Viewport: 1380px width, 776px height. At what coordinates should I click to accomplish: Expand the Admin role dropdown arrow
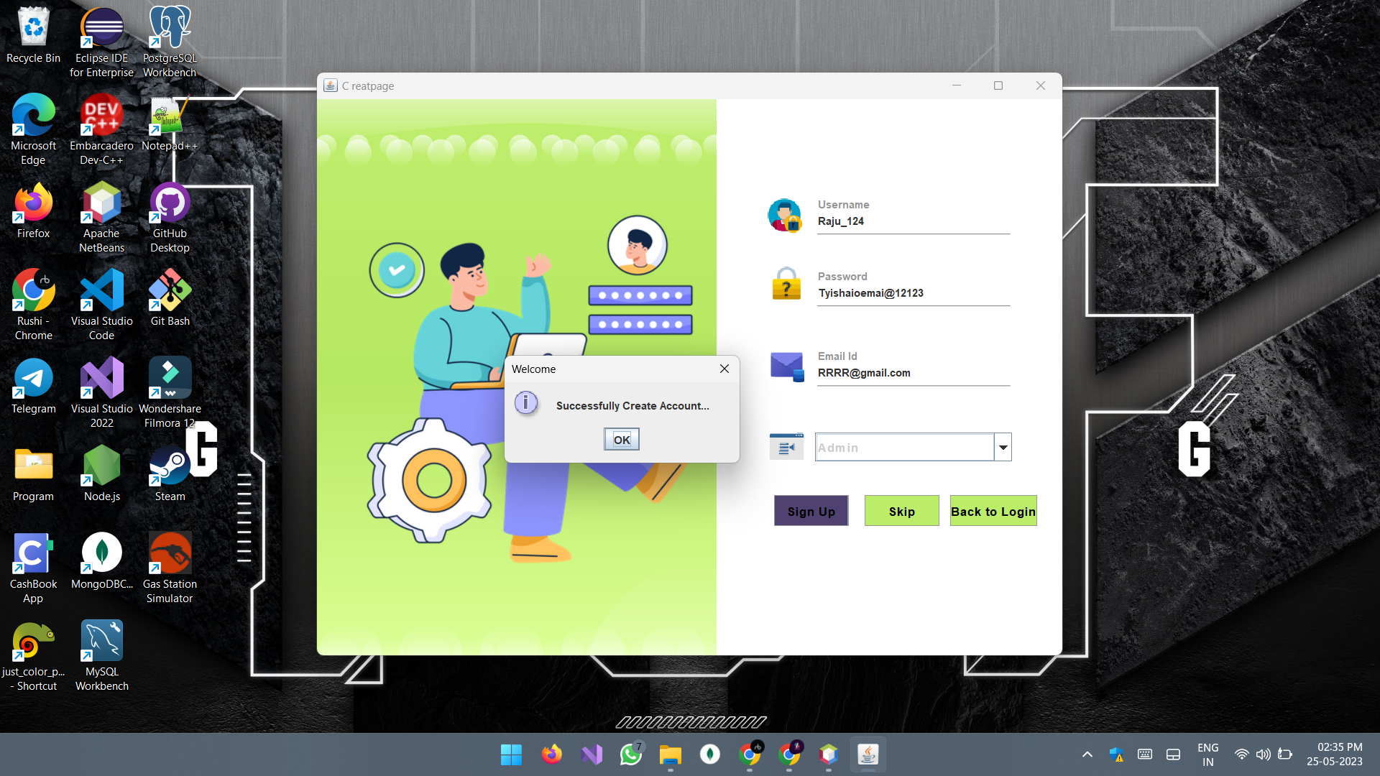point(1003,448)
